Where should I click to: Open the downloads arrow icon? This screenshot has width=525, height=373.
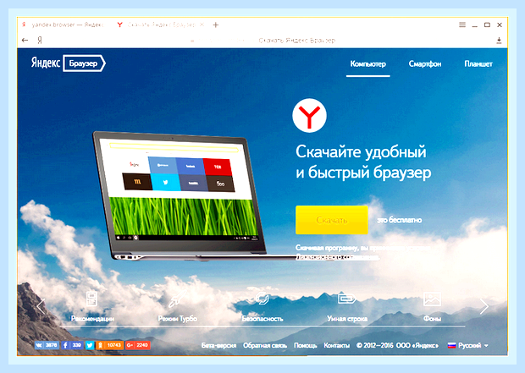pos(499,41)
